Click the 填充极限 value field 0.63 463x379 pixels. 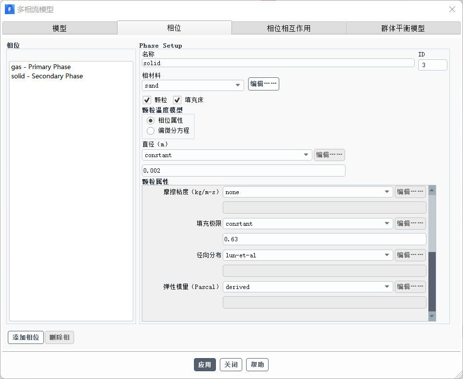(x=324, y=239)
